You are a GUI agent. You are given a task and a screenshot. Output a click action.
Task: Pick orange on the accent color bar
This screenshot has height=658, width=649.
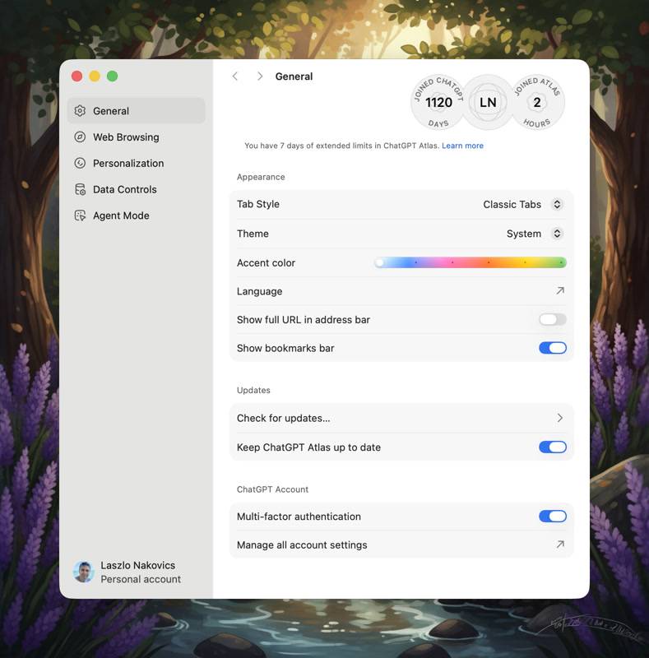489,262
